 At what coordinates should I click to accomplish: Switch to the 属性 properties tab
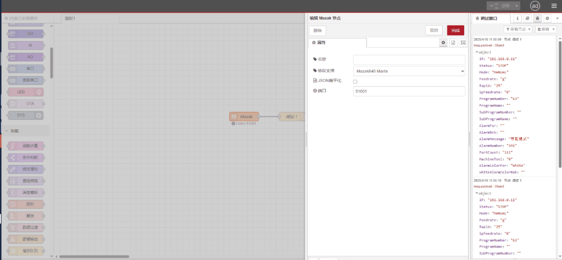coord(337,43)
